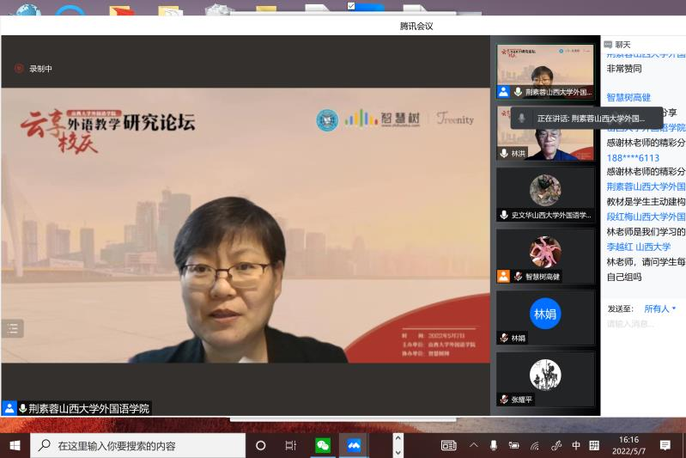This screenshot has height=458, width=686.
Task: Click the 李越红 山西大学 name in chat
Action: tap(639, 247)
